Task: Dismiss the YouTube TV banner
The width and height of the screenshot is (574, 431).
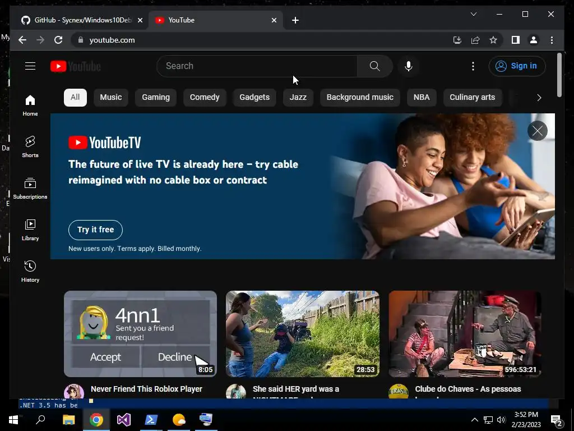Action: pos(538,131)
